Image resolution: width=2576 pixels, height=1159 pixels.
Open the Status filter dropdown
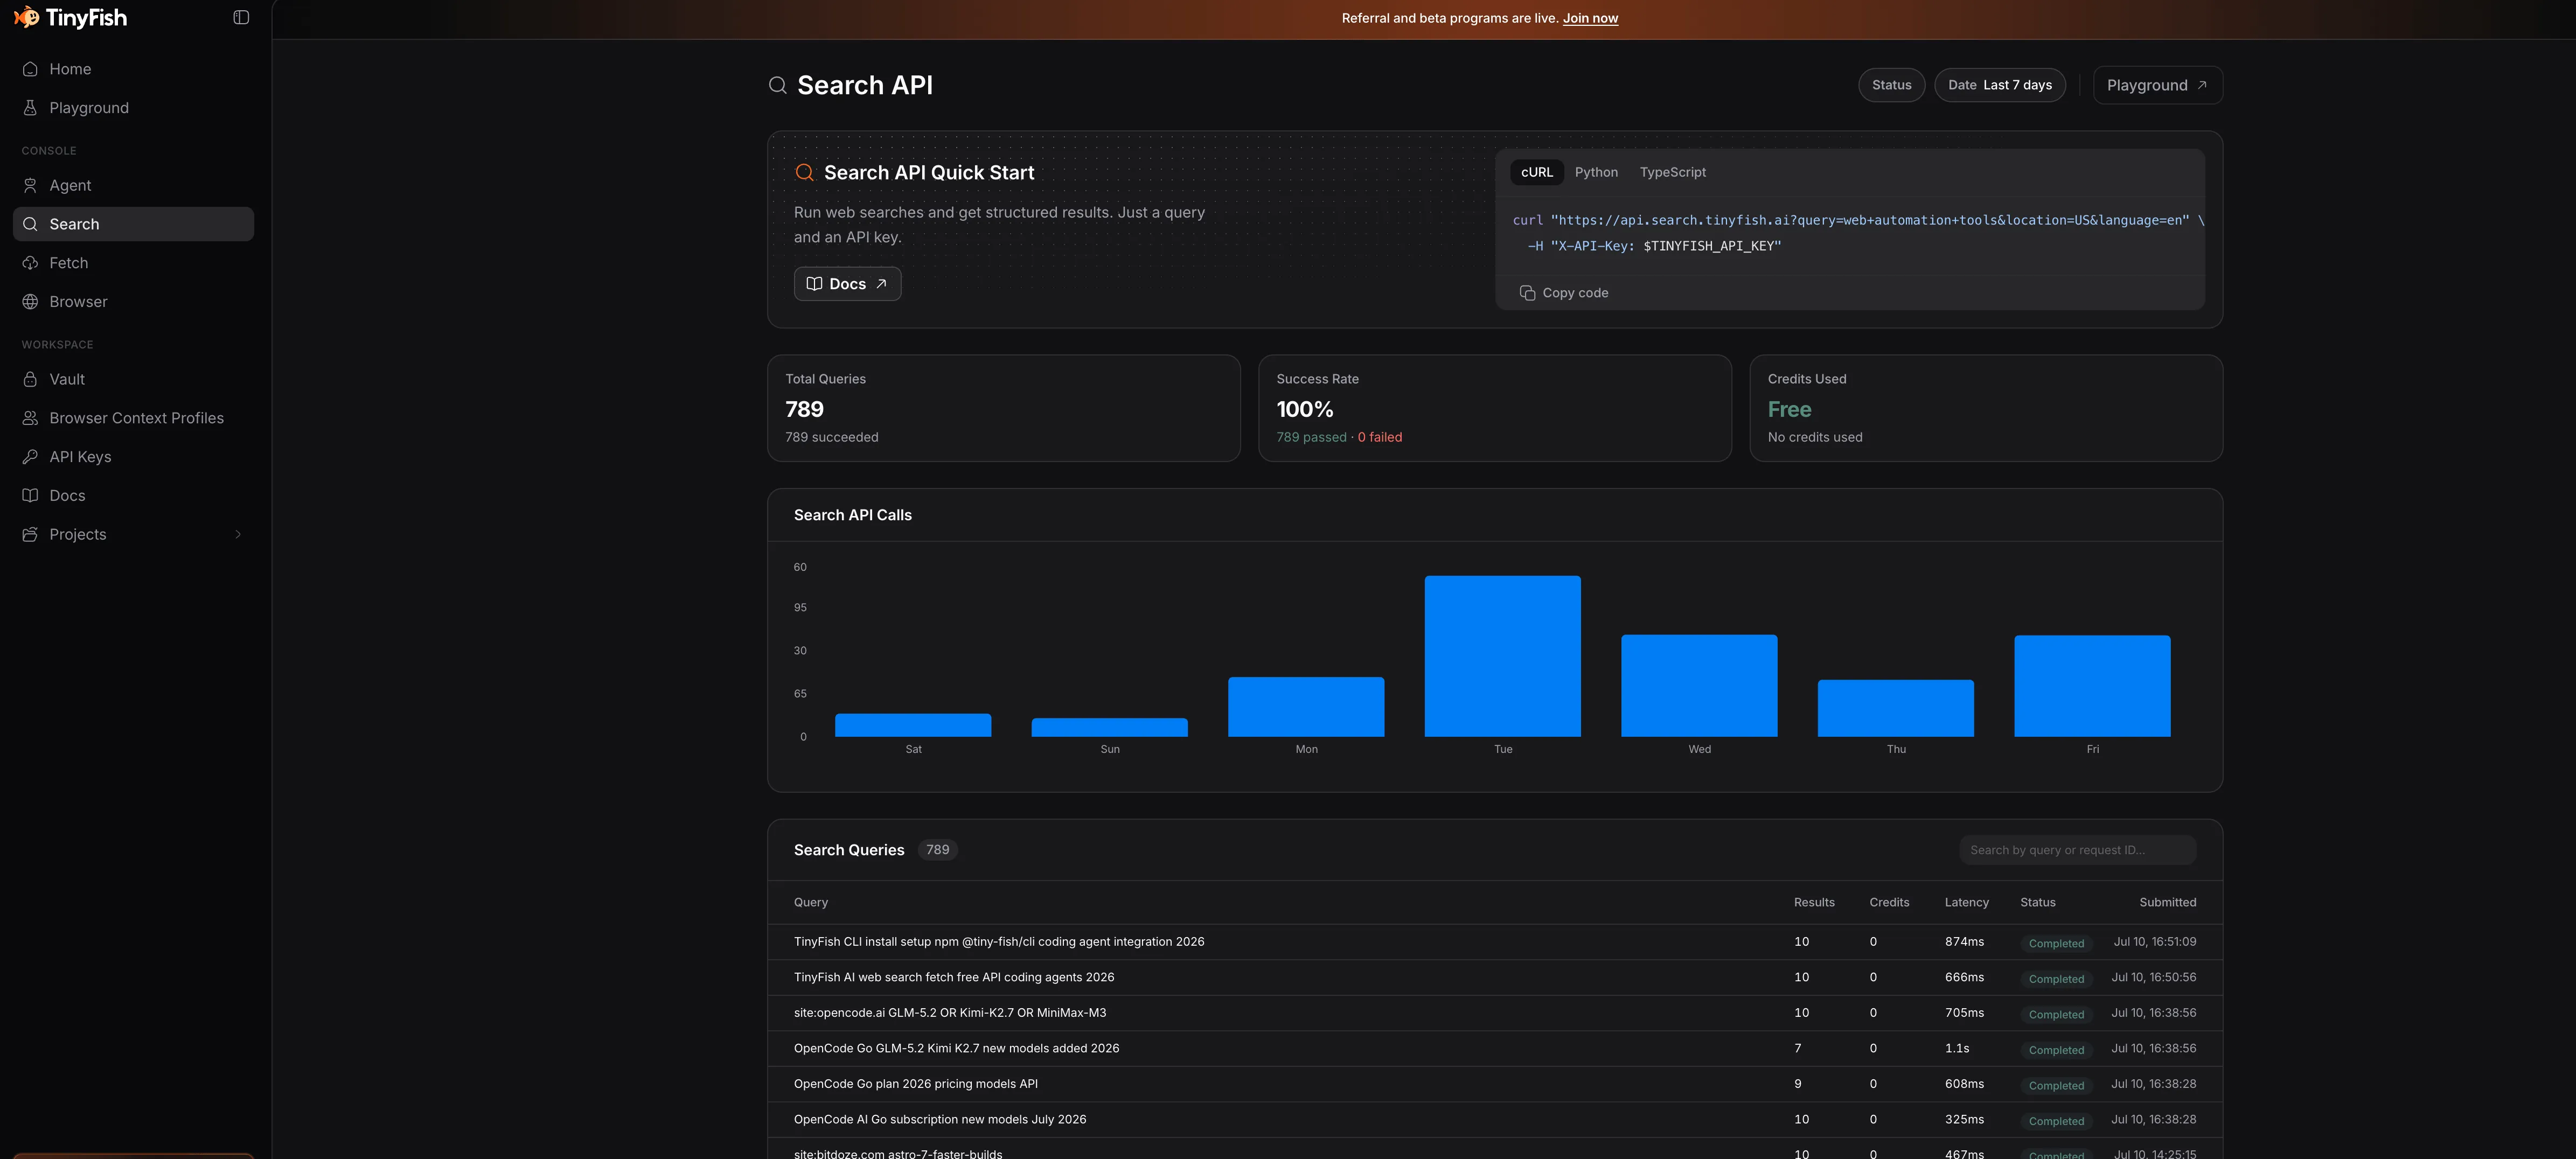(x=1891, y=85)
